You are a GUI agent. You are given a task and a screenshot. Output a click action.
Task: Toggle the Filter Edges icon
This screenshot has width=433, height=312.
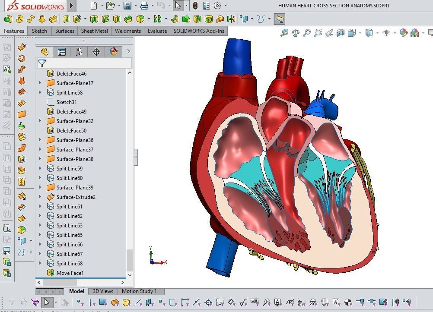point(92,303)
